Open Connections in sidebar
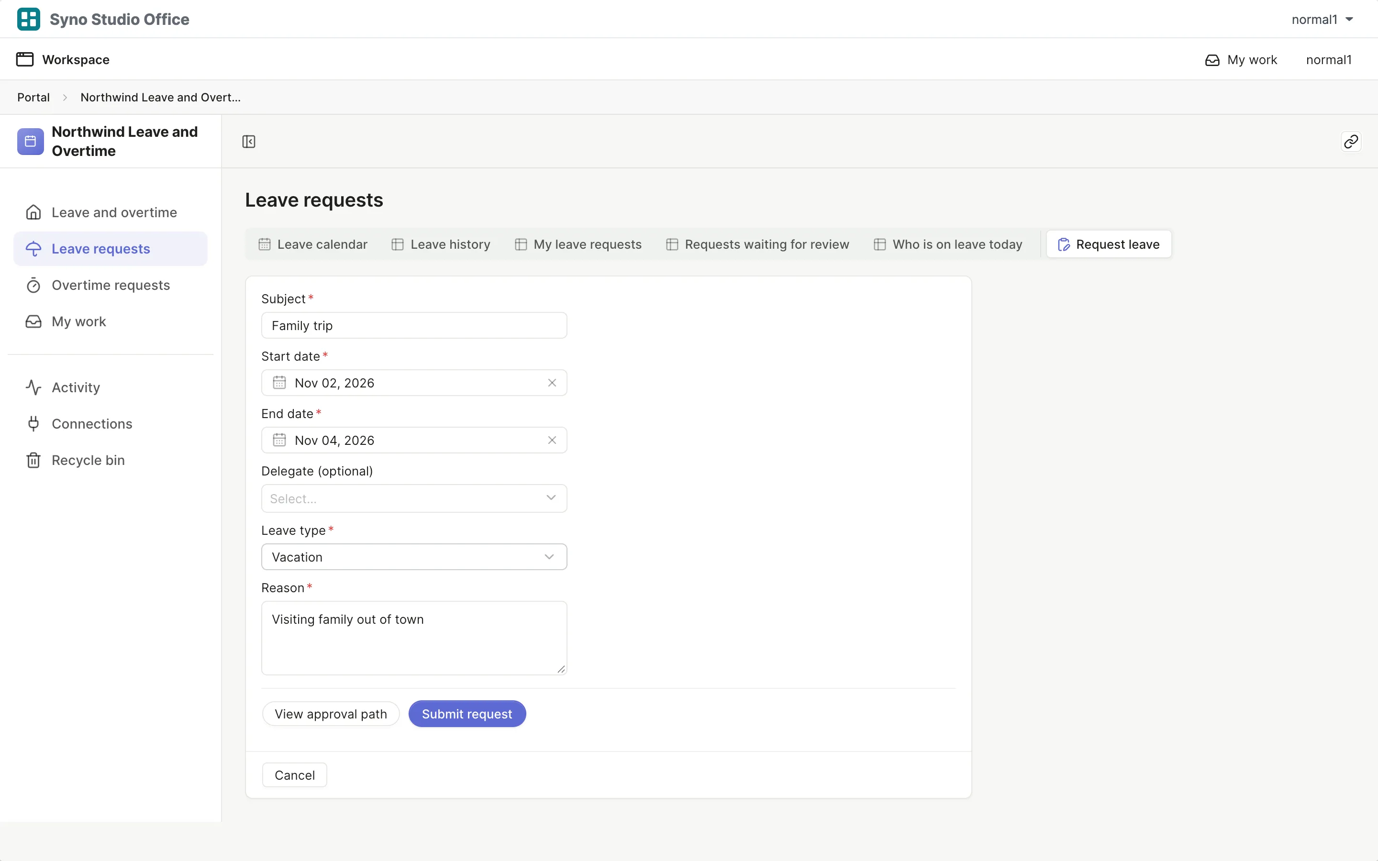This screenshot has width=1378, height=861. [111, 424]
